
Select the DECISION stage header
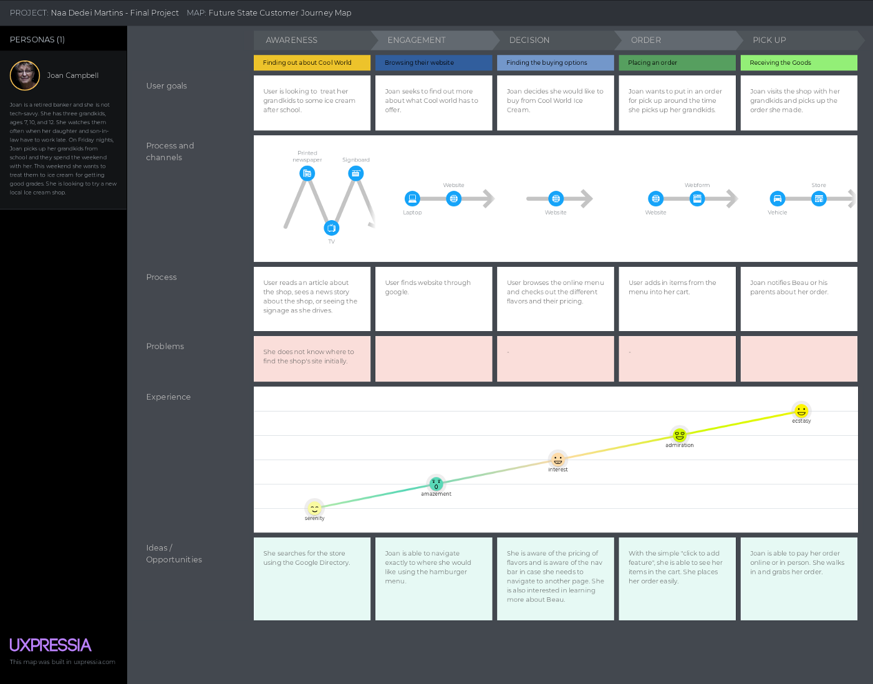(556, 40)
